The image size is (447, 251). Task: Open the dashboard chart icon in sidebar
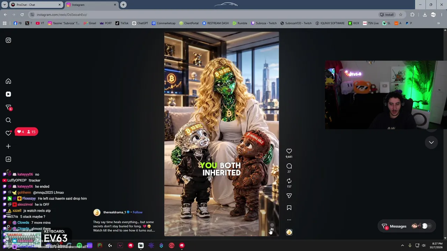[x=8, y=159]
